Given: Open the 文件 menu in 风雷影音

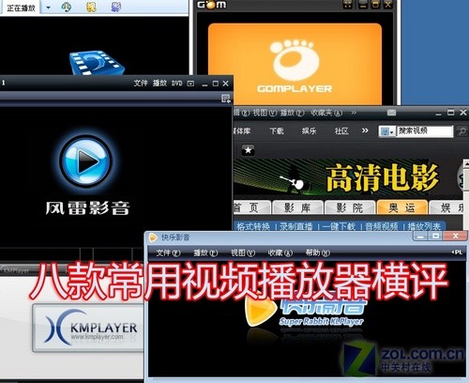Looking at the screenshot, I should coord(141,84).
